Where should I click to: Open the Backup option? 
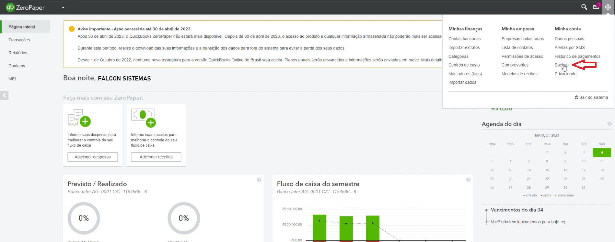pyautogui.click(x=562, y=65)
